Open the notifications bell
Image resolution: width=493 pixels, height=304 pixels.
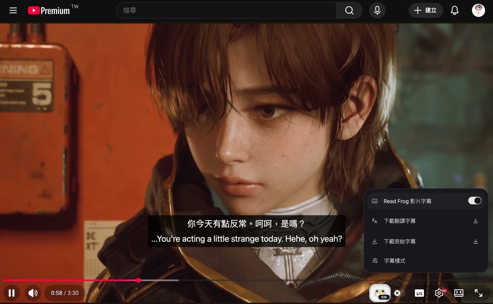coord(455,10)
